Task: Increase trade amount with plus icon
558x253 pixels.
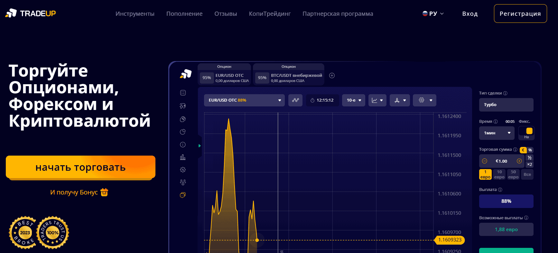Action: pyautogui.click(x=519, y=161)
